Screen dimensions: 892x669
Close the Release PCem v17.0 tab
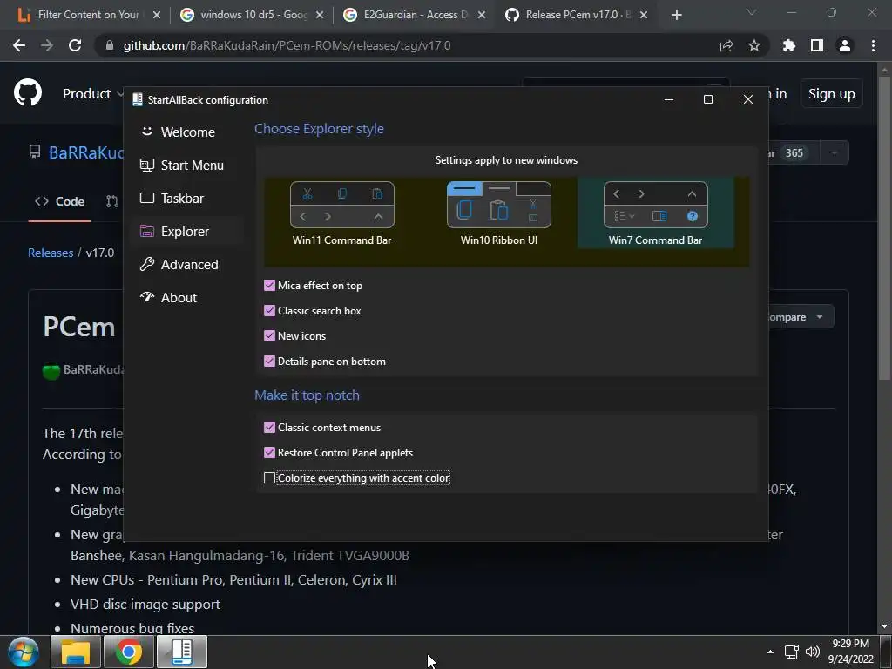coord(644,16)
